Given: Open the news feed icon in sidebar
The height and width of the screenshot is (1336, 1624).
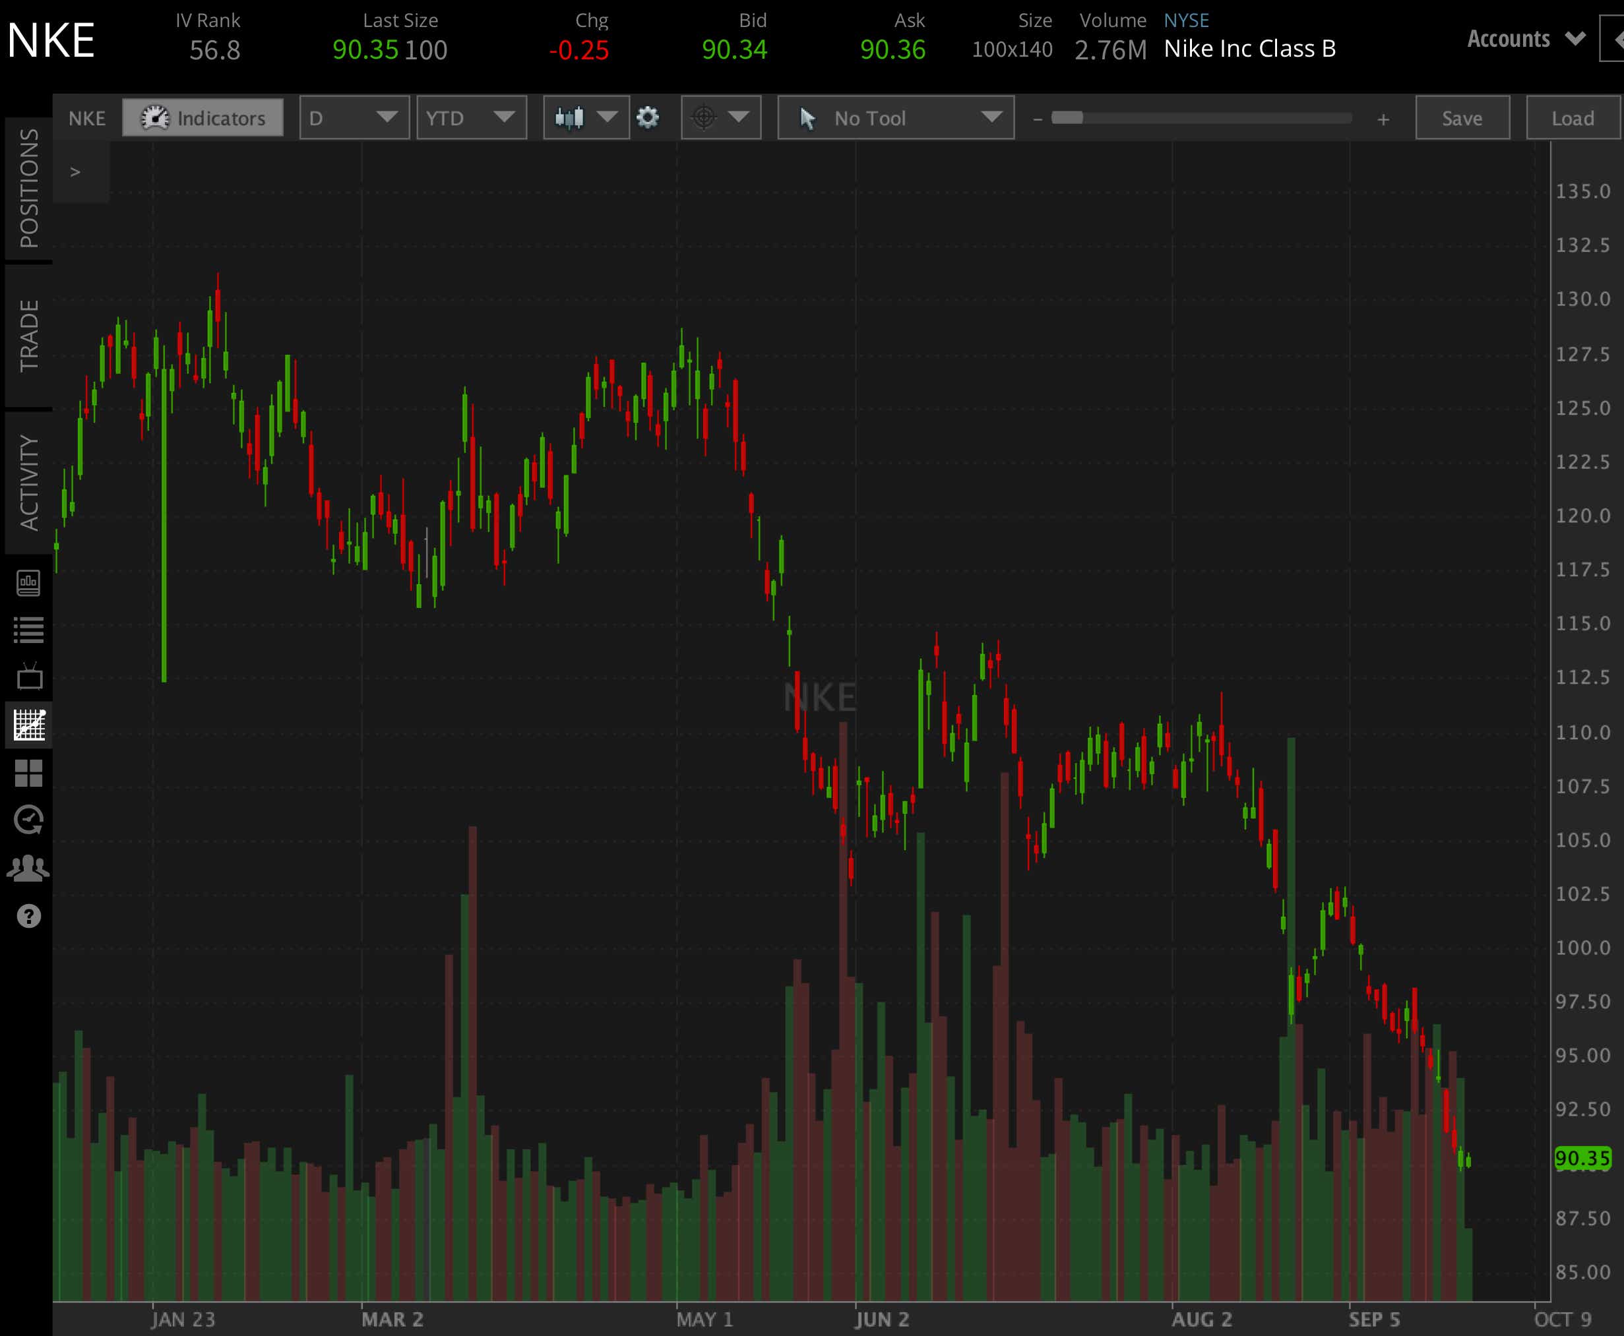Looking at the screenshot, I should tap(28, 582).
